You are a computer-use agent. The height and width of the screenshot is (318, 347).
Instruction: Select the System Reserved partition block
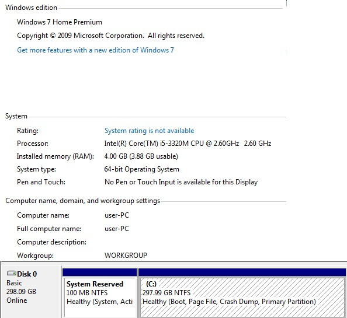[x=100, y=298]
